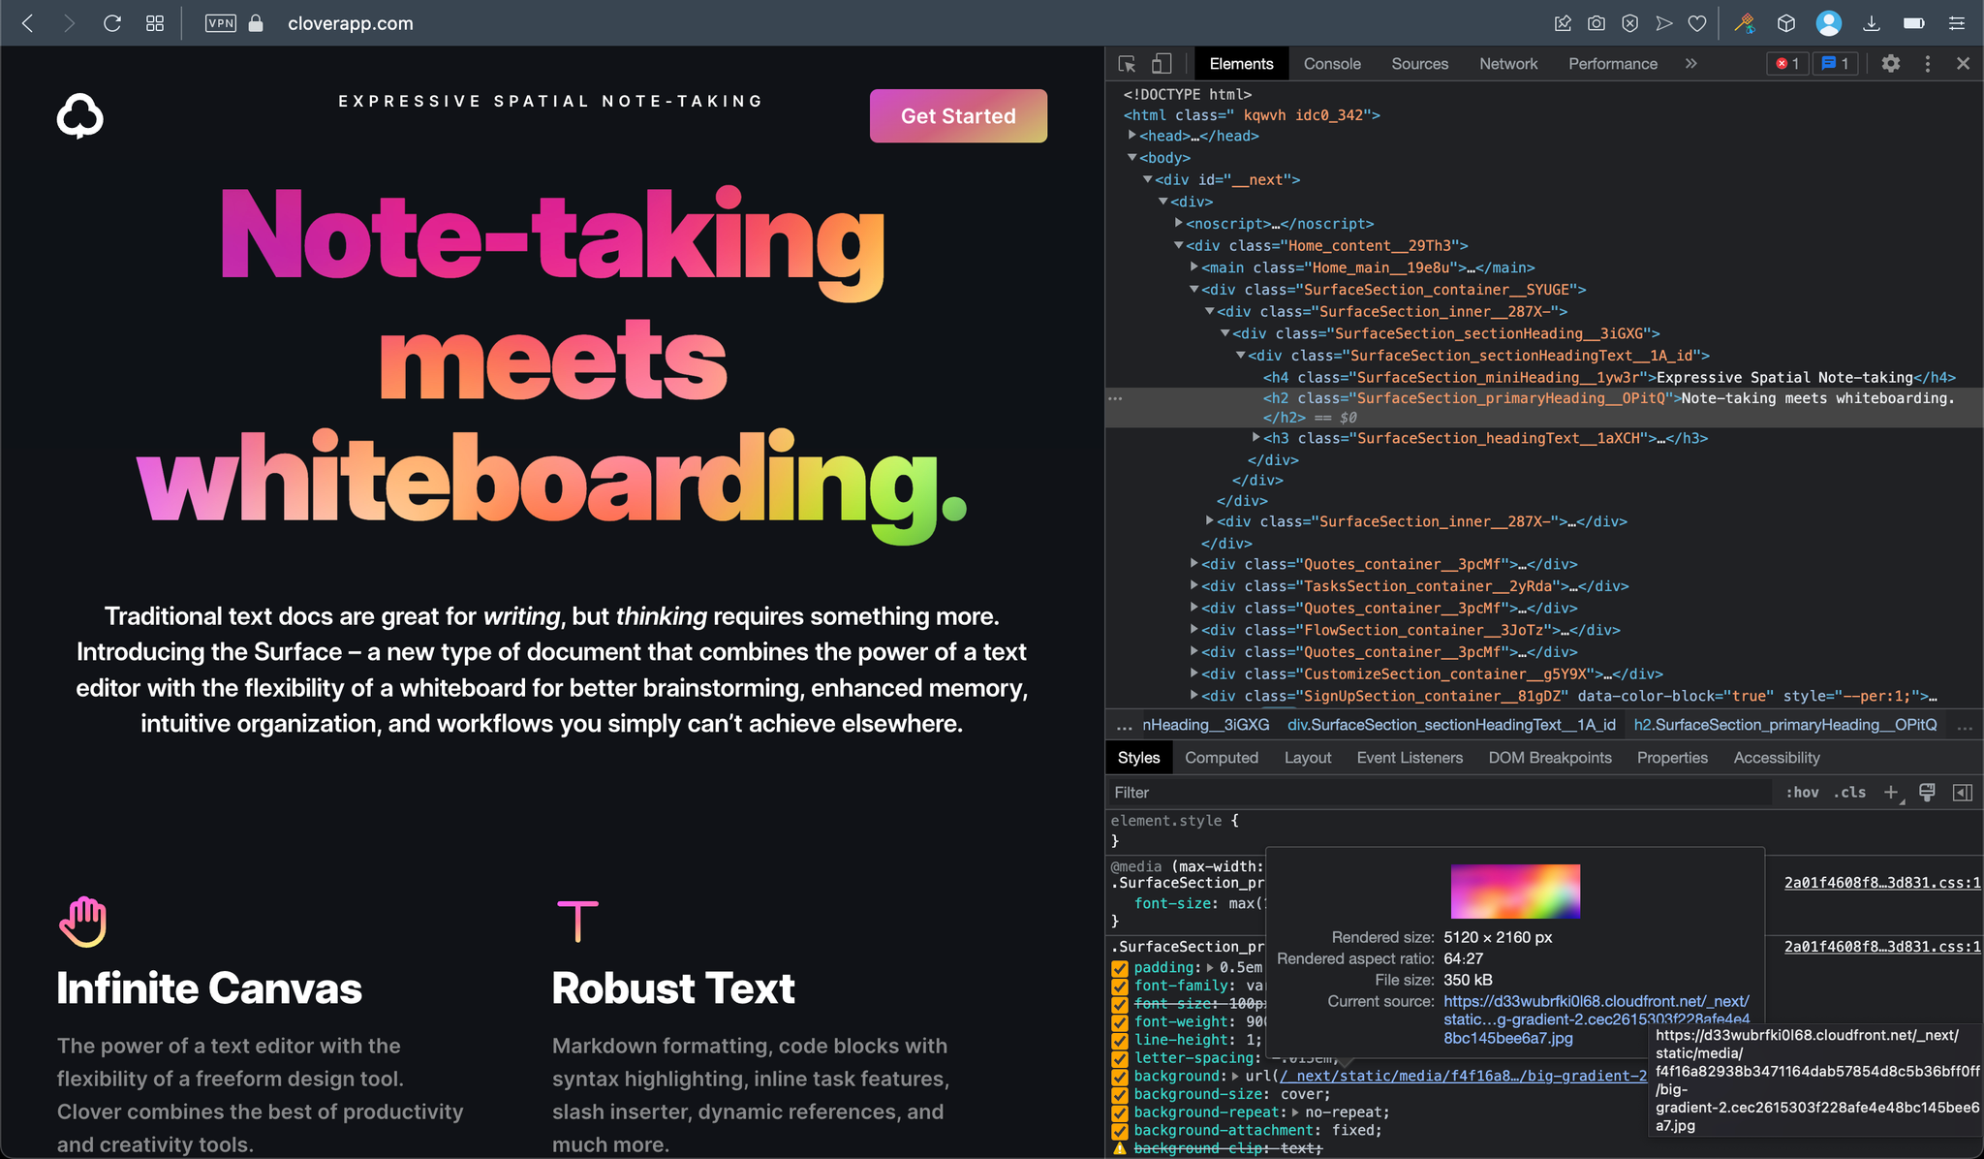
Task: Click the styles Filter input field
Action: pos(1439,793)
